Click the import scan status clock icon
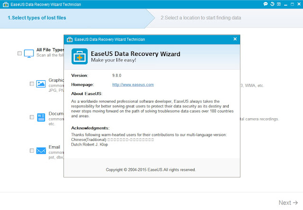 click(272, 4)
